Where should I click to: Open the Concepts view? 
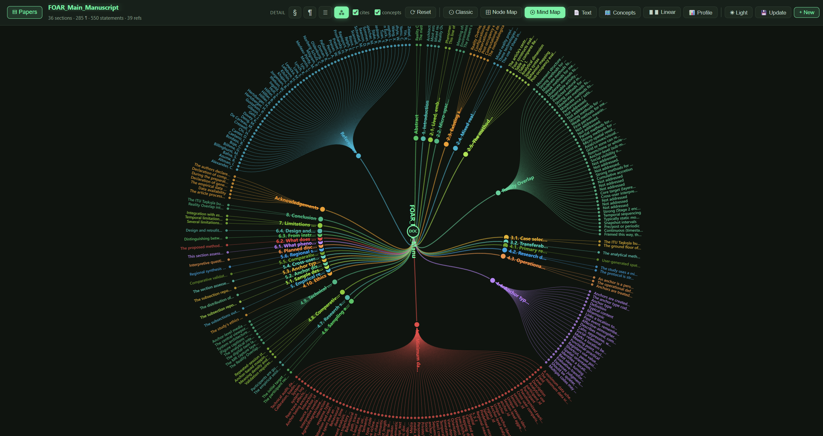(x=620, y=13)
